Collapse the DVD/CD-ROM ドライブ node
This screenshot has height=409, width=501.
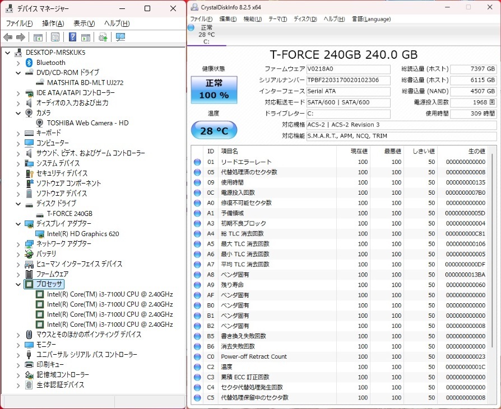[17, 72]
